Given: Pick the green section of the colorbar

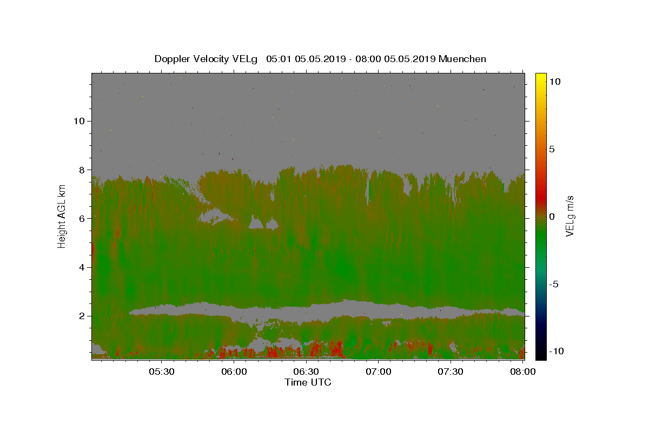Looking at the screenshot, I should pos(540,238).
